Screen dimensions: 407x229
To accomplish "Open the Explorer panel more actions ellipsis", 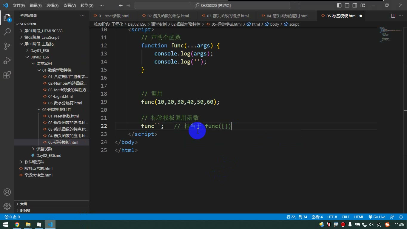I will coord(82,16).
